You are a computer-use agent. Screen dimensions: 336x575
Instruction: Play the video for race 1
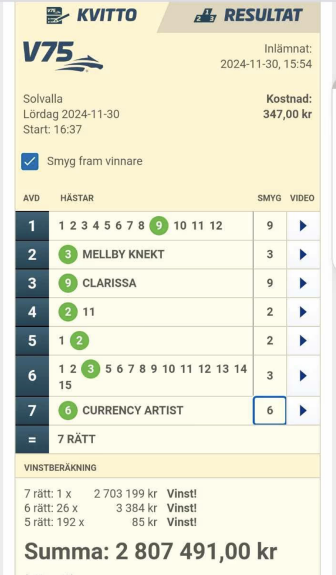(303, 226)
